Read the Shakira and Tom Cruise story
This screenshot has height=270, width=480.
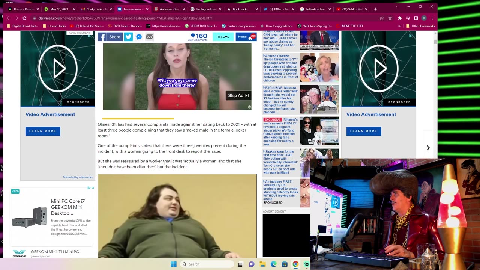[x=280, y=162]
